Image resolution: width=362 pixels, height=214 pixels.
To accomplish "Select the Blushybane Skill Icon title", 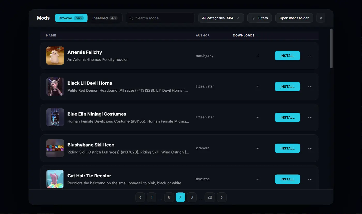I will pyautogui.click(x=91, y=145).
